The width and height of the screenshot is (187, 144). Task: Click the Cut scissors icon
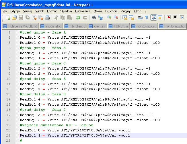(56, 18)
